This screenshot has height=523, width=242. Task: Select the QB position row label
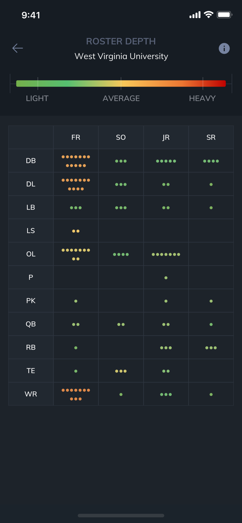click(31, 324)
